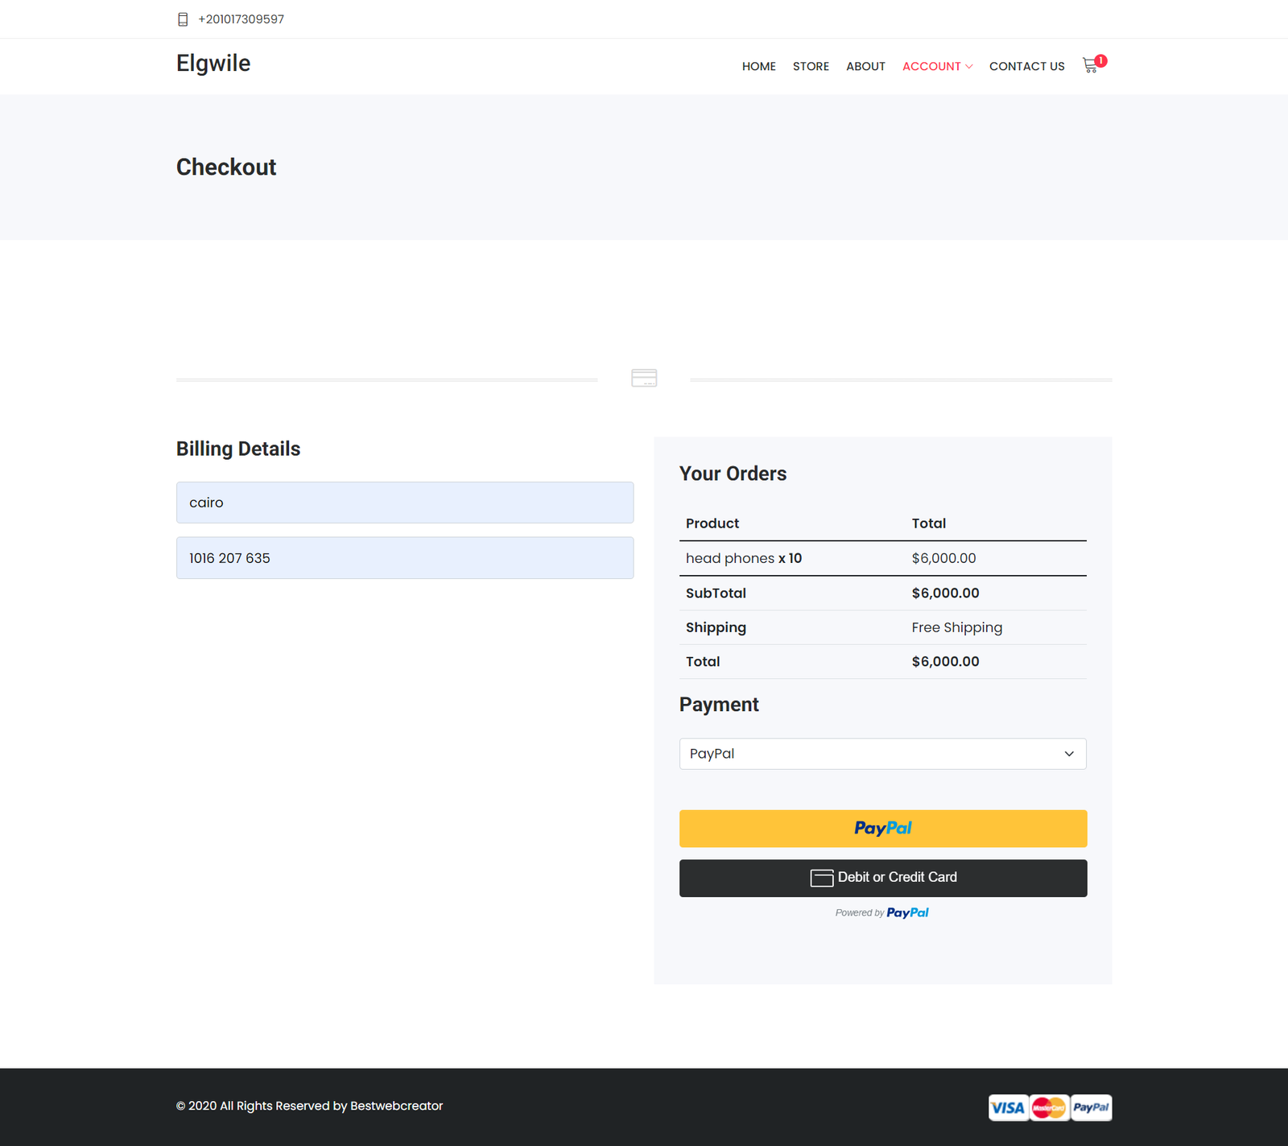Click the PayPal badge in footer
The image size is (1288, 1146).
pos(1091,1107)
